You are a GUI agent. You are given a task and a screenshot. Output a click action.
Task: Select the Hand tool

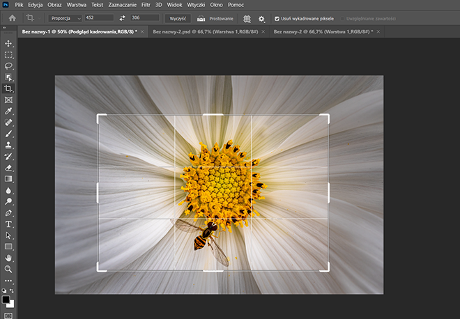8,258
